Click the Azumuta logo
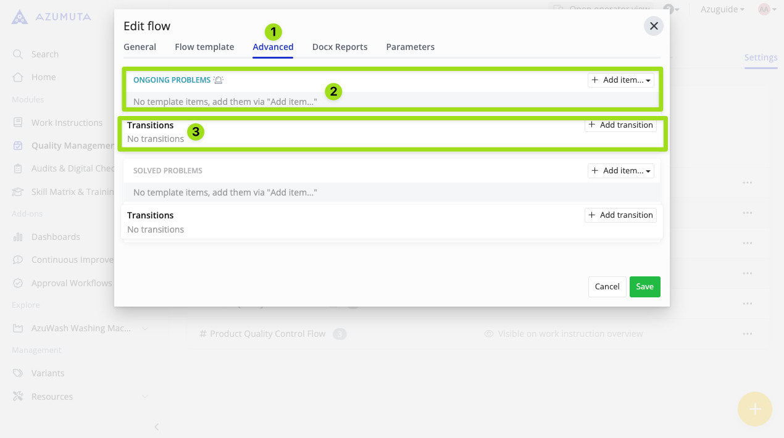Image resolution: width=784 pixels, height=438 pixels. pos(19,17)
